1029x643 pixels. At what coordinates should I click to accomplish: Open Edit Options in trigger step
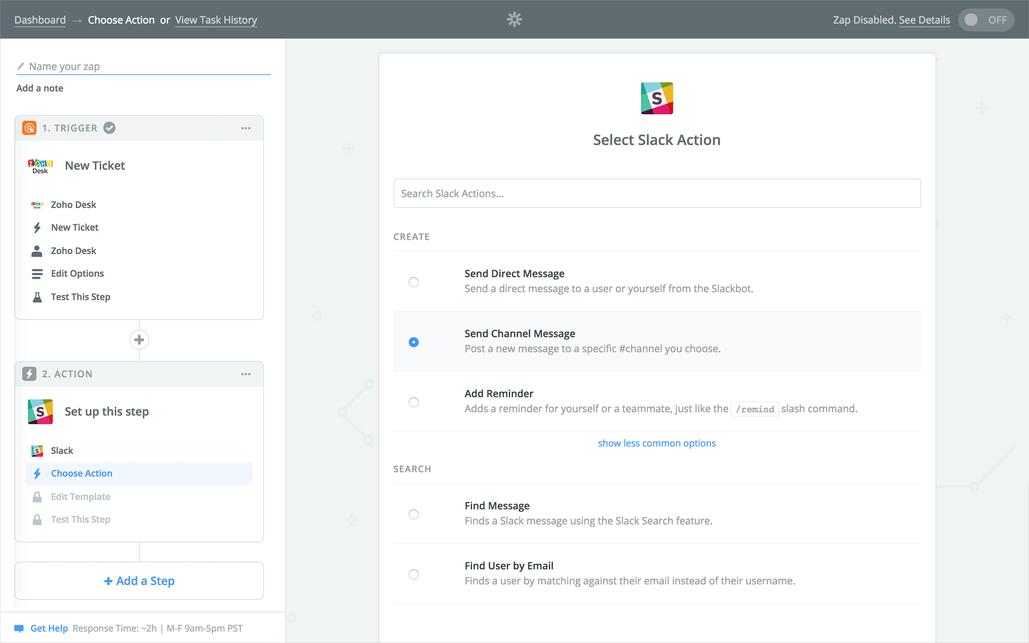[x=78, y=273]
